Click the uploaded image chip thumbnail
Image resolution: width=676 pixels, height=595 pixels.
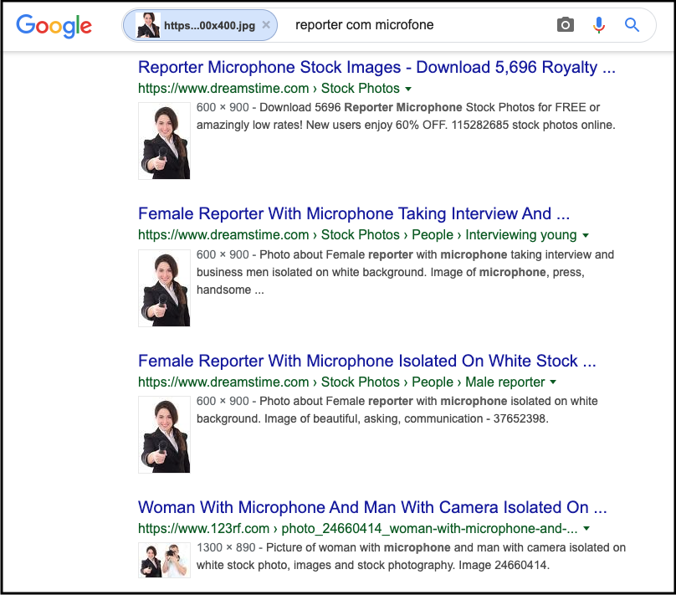tap(148, 25)
